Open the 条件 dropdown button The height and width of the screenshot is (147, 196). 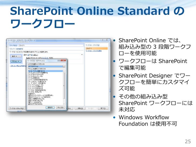tap(16, 56)
